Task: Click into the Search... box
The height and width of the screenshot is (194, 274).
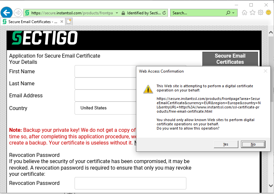Action: coord(197,13)
